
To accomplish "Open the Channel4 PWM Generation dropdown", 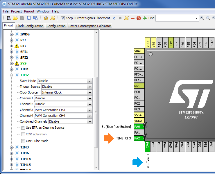I will 63,116.
